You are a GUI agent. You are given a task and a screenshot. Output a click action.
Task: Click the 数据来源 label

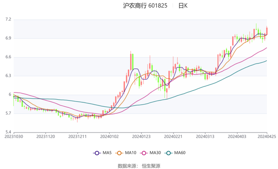point(127,166)
